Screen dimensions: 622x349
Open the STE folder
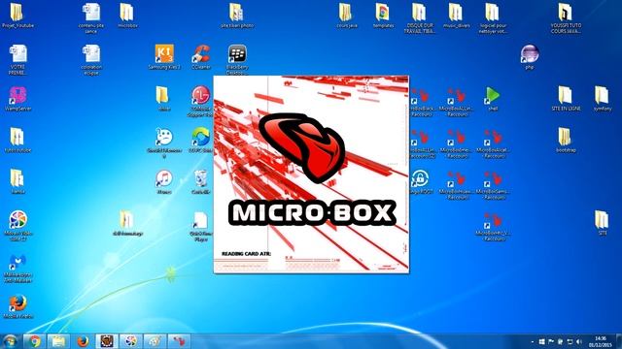coord(603,224)
